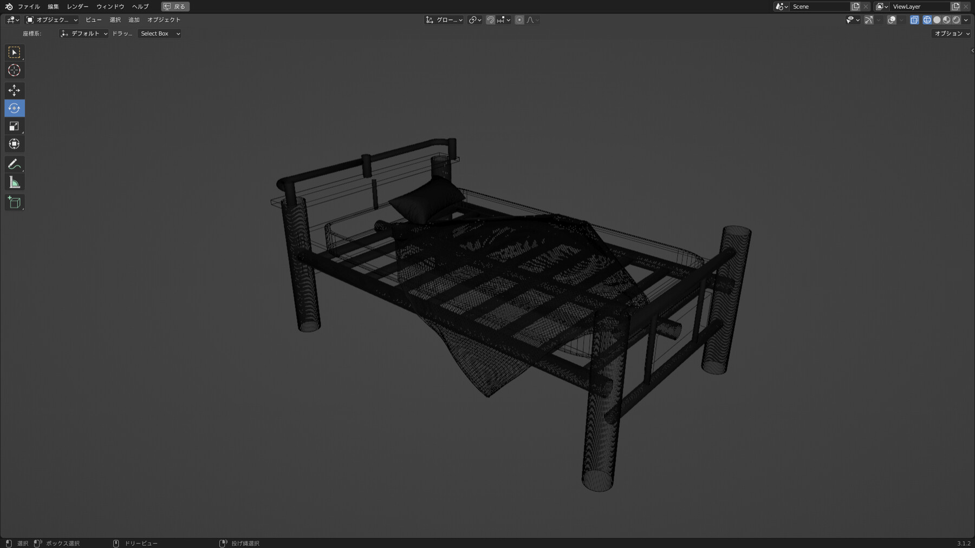This screenshot has height=548, width=975.
Task: Click the Scene name field
Action: pyautogui.click(x=820, y=6)
